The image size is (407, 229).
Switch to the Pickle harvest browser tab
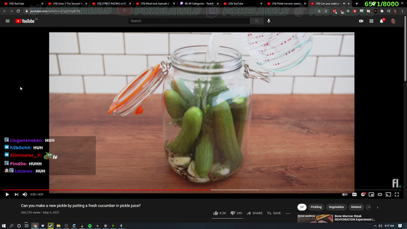287,4
